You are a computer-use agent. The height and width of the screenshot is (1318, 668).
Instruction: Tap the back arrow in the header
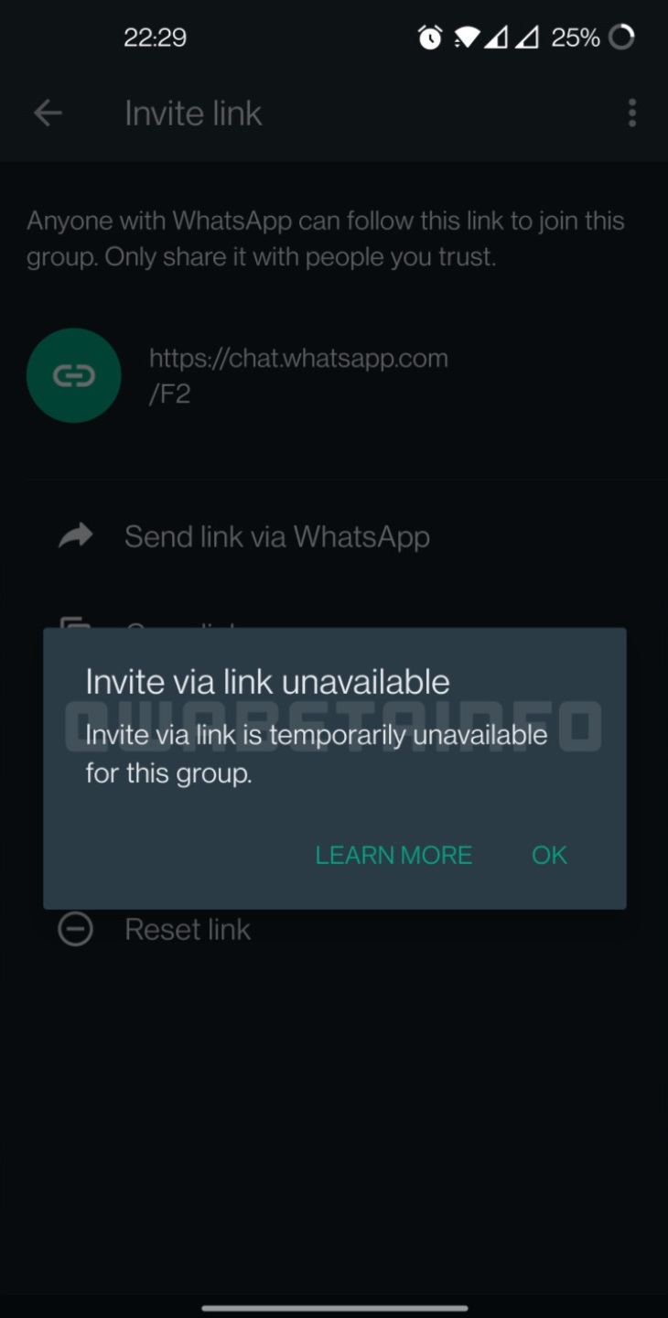click(x=48, y=113)
